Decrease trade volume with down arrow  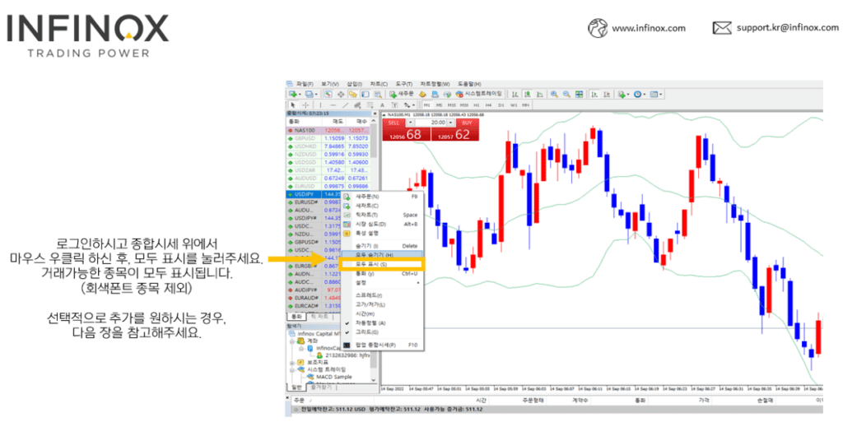(x=411, y=123)
